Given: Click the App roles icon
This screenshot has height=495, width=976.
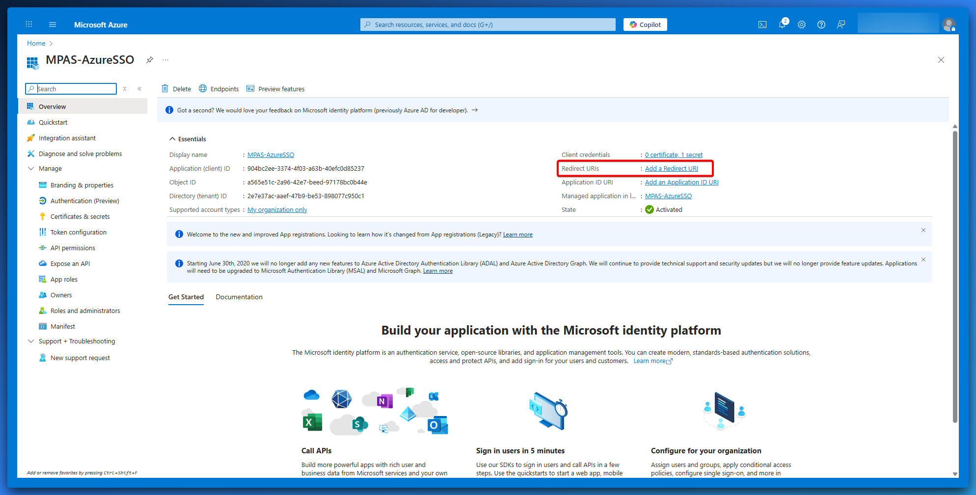Looking at the screenshot, I should (x=43, y=279).
